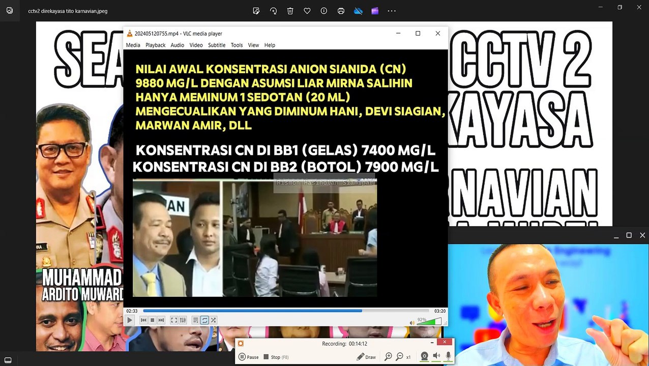Print the photo using printer icon
The width and height of the screenshot is (649, 366).
coord(341,11)
